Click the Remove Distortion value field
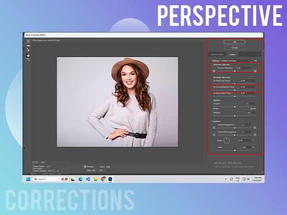Screen dimensions: 287x215 (x=243, y=68)
